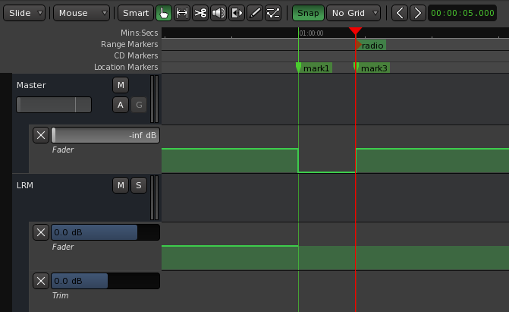The image size is (509, 312).
Task: Select the Stretch/time-fx tool icon
Action: tap(237, 13)
